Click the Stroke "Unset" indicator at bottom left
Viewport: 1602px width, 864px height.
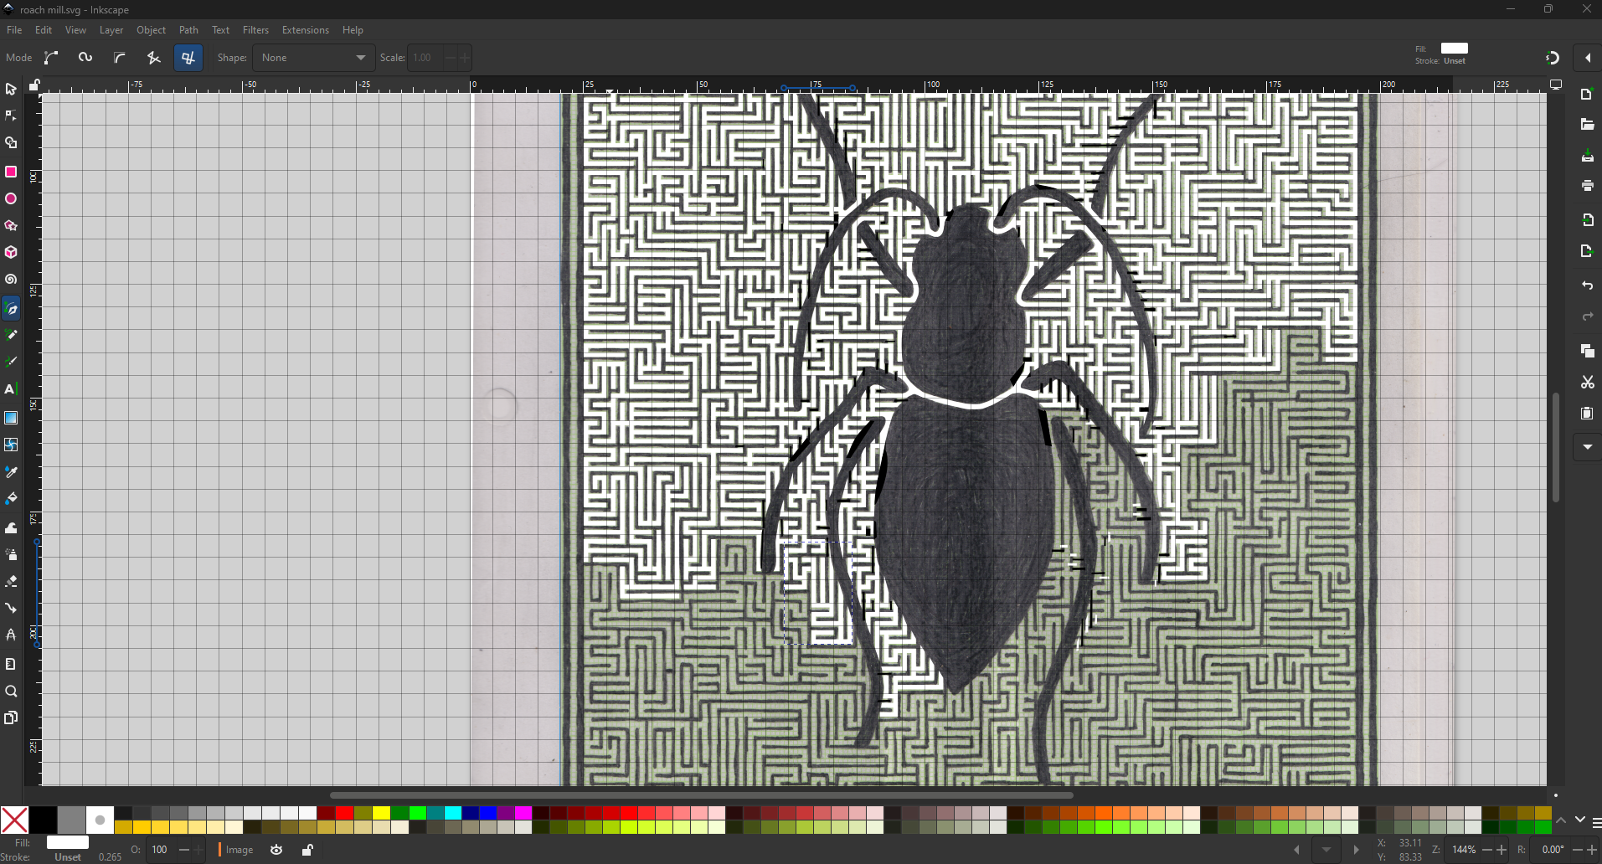(68, 857)
